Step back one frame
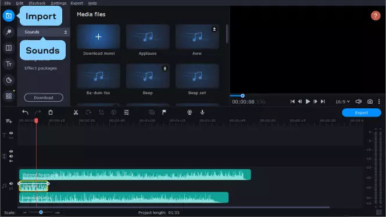This screenshot has width=386, height=217. point(300,101)
